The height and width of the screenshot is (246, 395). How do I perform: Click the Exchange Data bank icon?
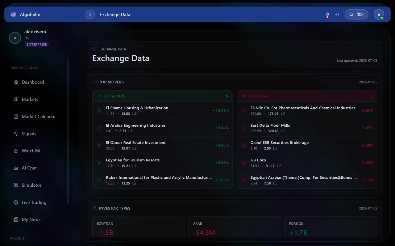[95, 49]
